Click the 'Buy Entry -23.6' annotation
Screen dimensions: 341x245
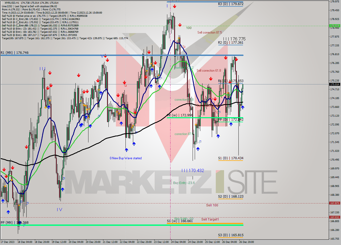click(x=184, y=183)
